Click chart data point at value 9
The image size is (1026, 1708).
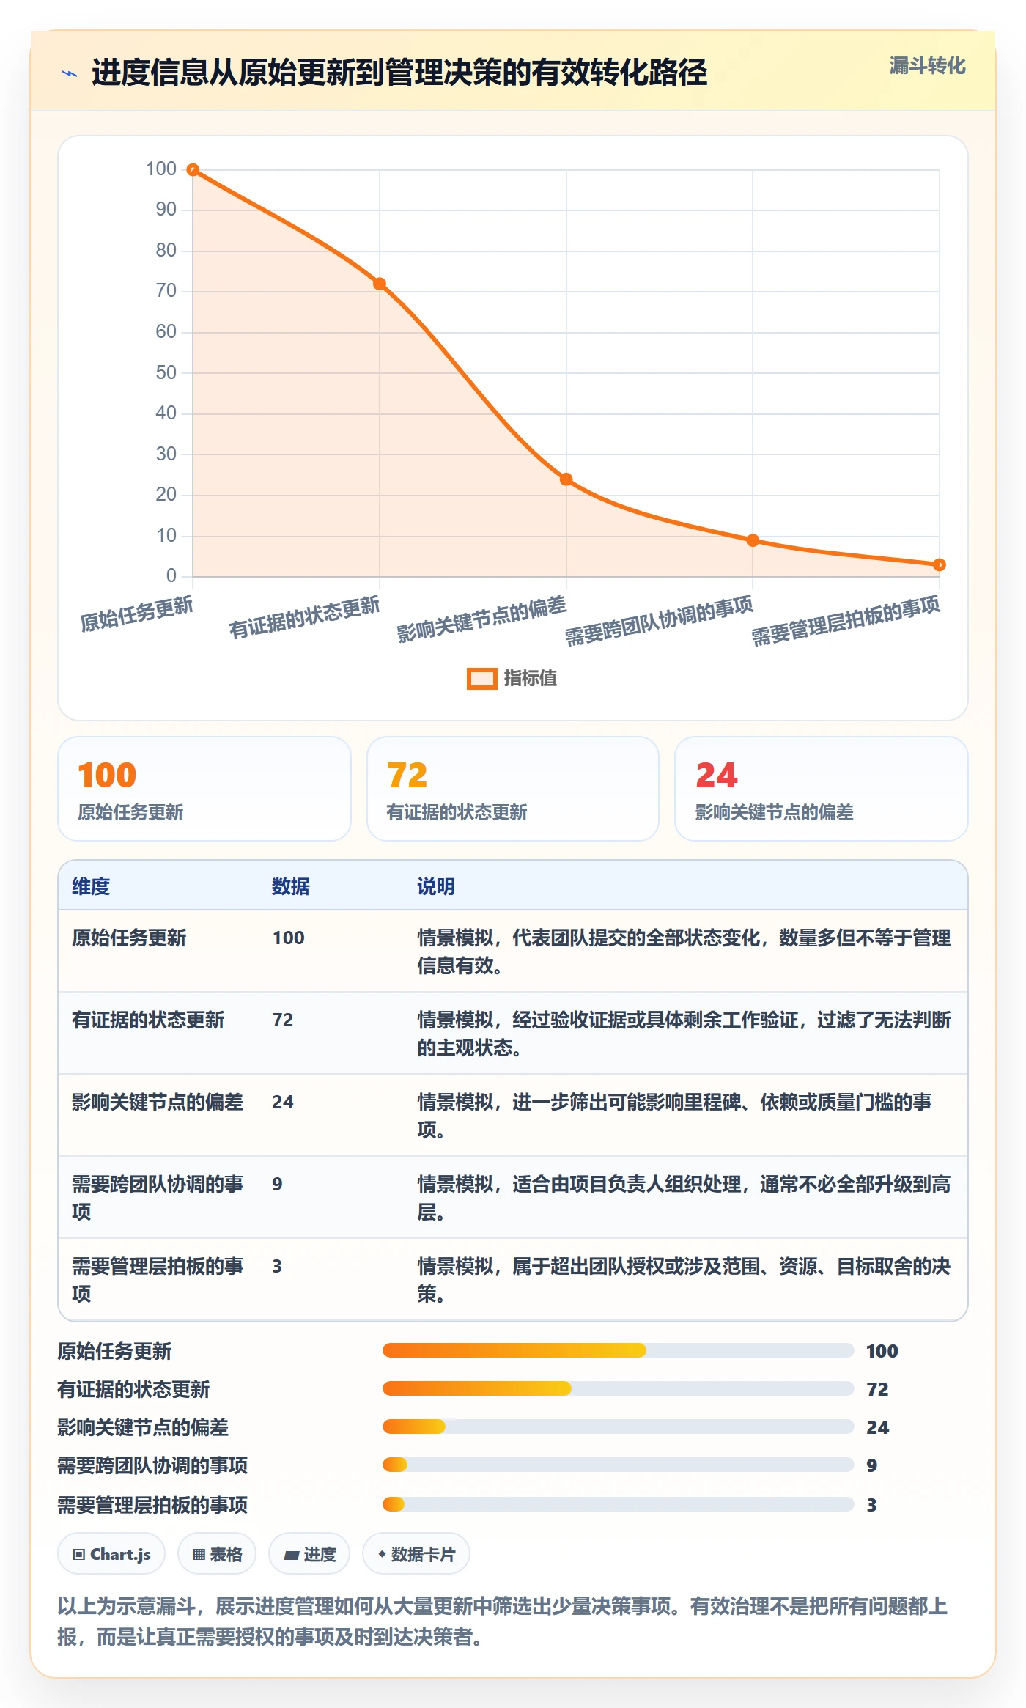click(x=753, y=540)
